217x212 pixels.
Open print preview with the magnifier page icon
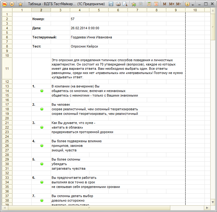click(x=125, y=4)
